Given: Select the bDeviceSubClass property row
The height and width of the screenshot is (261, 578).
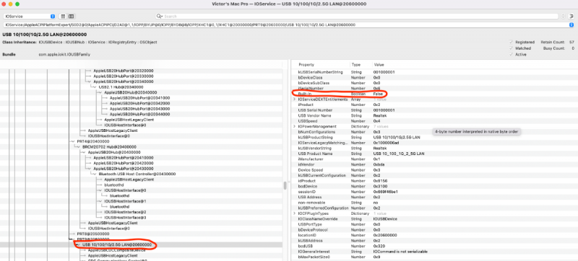Looking at the screenshot, I should pos(434,83).
